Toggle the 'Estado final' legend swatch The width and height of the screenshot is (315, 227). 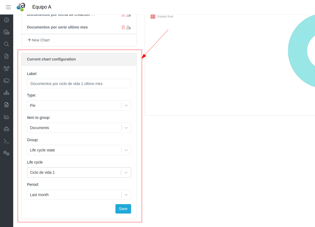click(153, 16)
